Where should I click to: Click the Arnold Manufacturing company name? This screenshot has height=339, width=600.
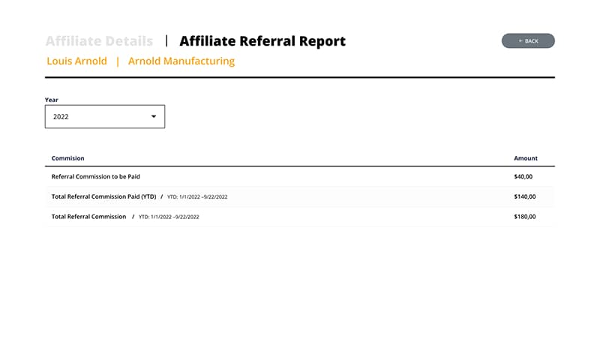coord(181,61)
